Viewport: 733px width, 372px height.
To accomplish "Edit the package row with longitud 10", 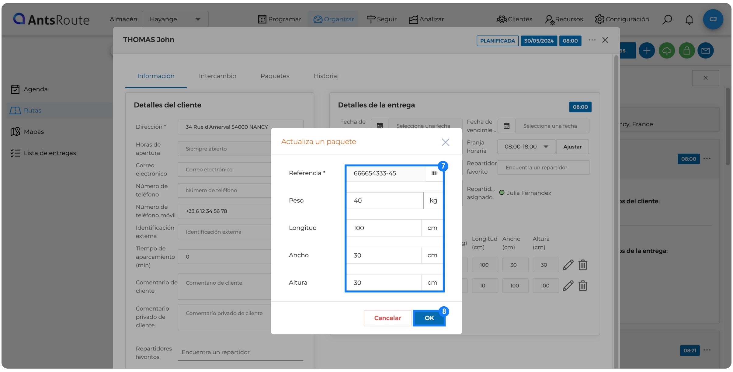I will point(568,286).
